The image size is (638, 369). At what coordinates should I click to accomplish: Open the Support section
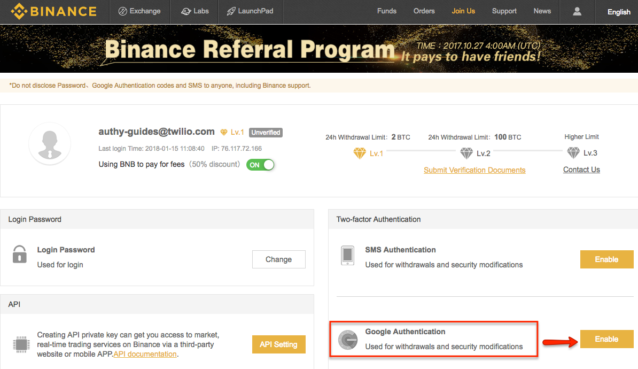coord(504,11)
